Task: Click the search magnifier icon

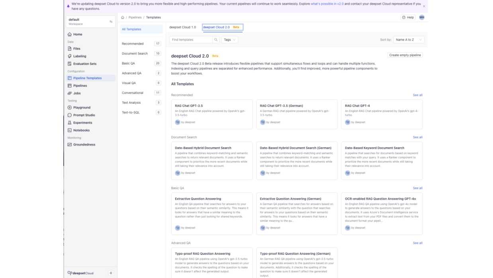Action: click(x=216, y=40)
